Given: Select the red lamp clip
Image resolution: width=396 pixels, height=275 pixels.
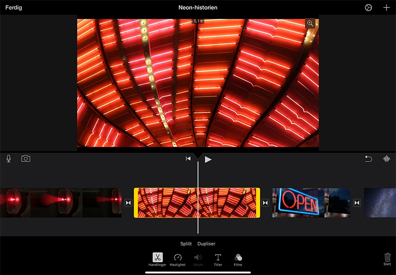Looking at the screenshot, I should 61,203.
